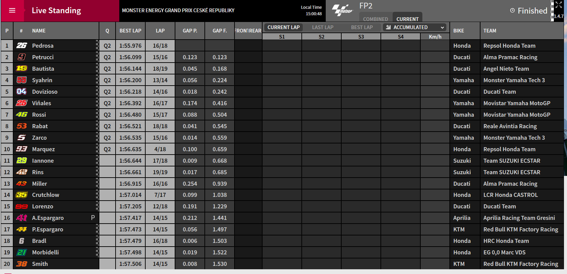Click Crutchlow's number 35 badge
The width and height of the screenshot is (567, 274).
coord(22,195)
